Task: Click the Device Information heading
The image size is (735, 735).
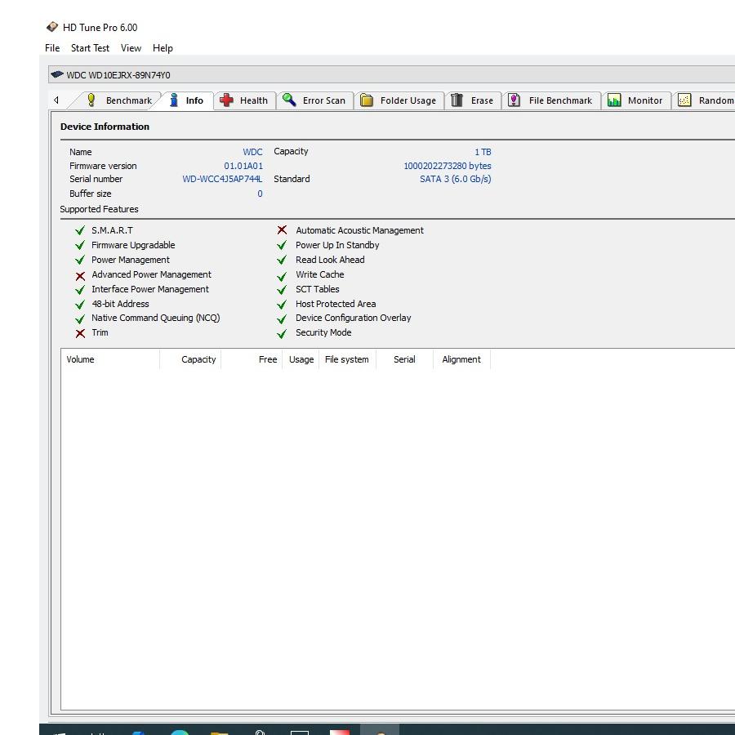Action: [x=105, y=127]
